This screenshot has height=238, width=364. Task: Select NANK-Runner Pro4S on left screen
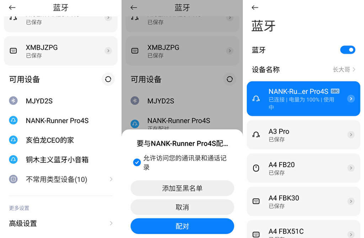[x=61, y=121]
